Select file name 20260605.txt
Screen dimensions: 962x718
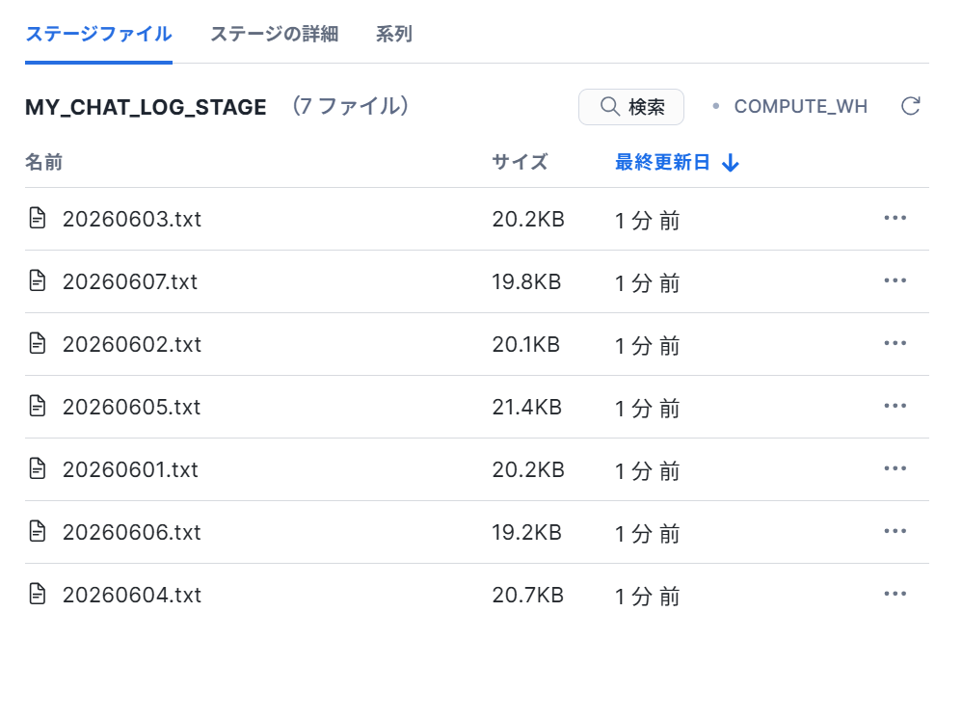[x=132, y=407]
